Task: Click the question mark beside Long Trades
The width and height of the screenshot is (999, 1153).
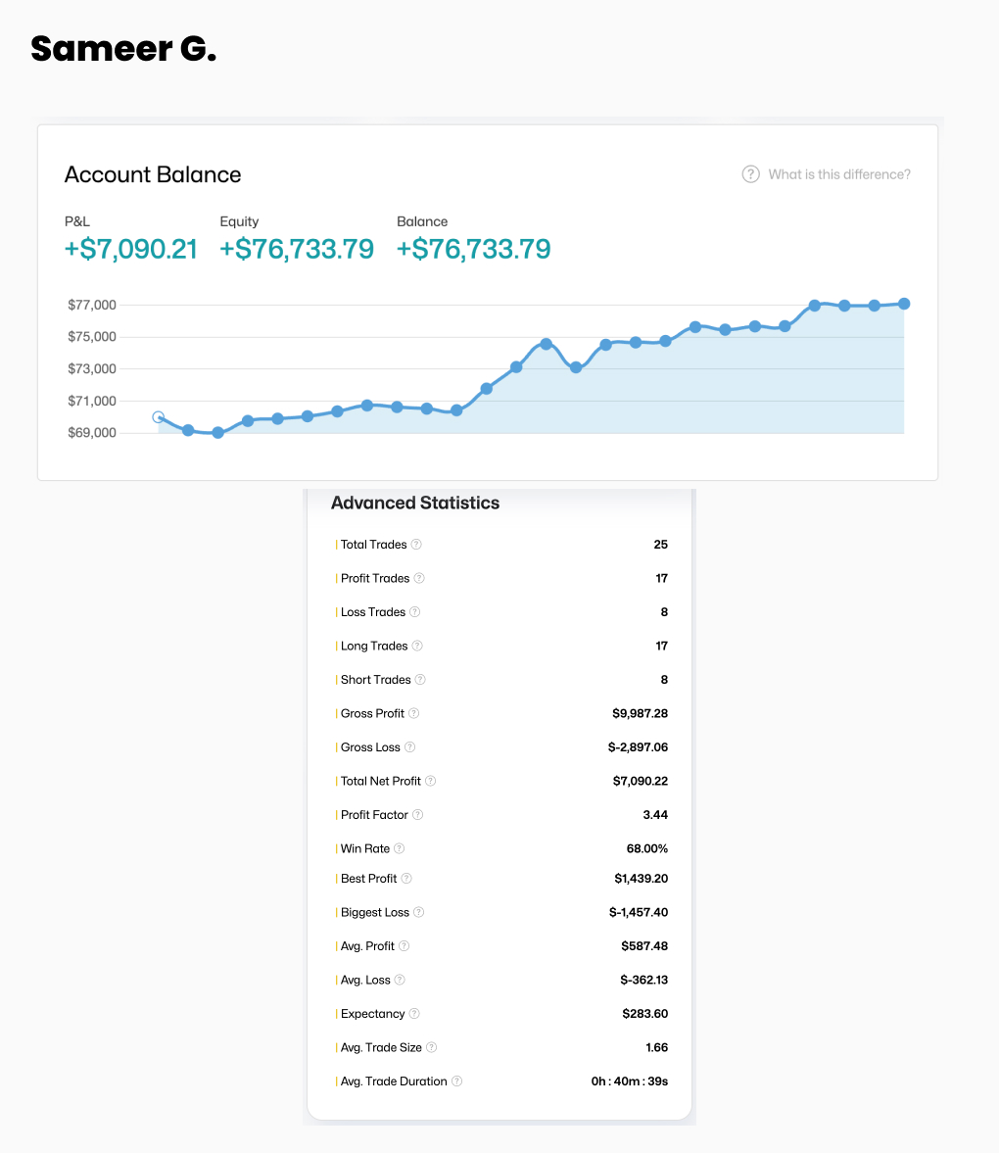Action: (x=417, y=646)
